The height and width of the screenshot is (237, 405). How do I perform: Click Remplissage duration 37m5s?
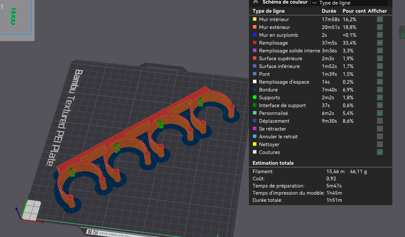(330, 43)
